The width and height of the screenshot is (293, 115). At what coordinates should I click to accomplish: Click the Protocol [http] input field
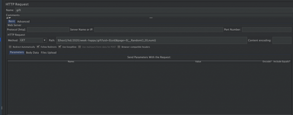tap(48, 30)
